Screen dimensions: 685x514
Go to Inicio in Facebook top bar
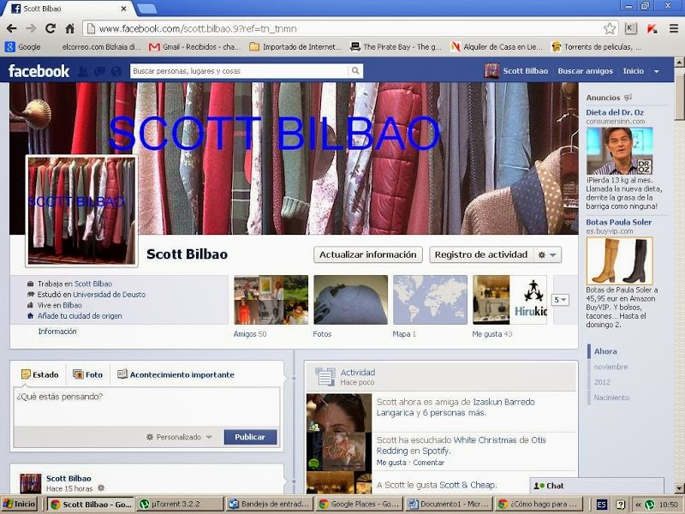point(633,71)
